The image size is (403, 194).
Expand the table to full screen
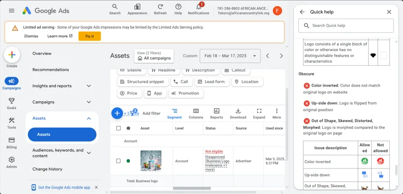(259, 114)
